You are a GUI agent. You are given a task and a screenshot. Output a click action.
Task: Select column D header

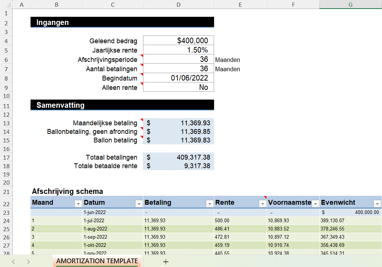click(x=178, y=4)
